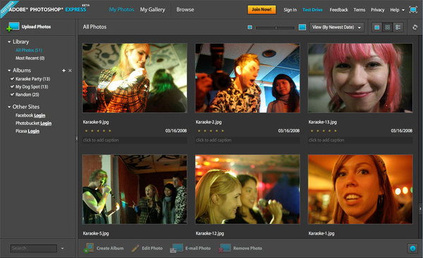
Task: Switch to details list view
Action: pos(398,27)
